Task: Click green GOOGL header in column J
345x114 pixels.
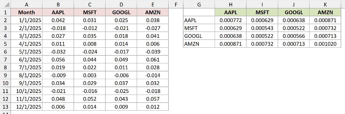Action: click(x=293, y=12)
